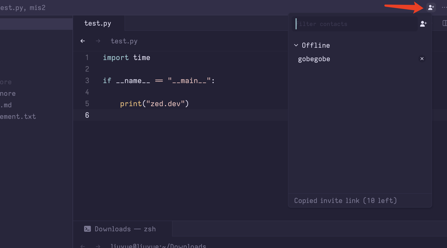447x248 pixels.
Task: Click the Copied invite link button
Action: (x=345, y=201)
